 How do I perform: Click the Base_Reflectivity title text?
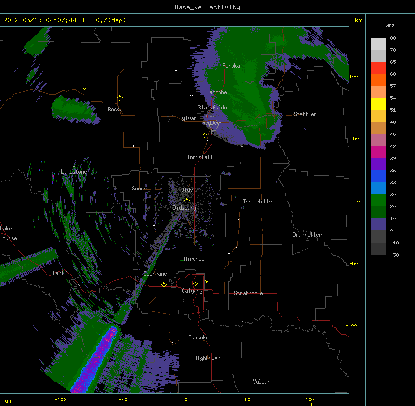point(207,7)
